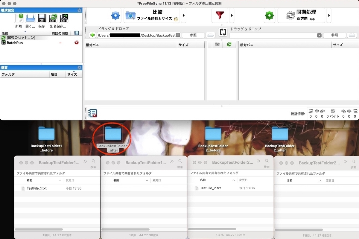Open comparison settings blue gear
Viewport: 359px width, 239px height.
(x=116, y=16)
